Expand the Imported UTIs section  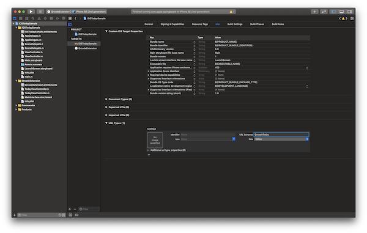[x=106, y=115]
